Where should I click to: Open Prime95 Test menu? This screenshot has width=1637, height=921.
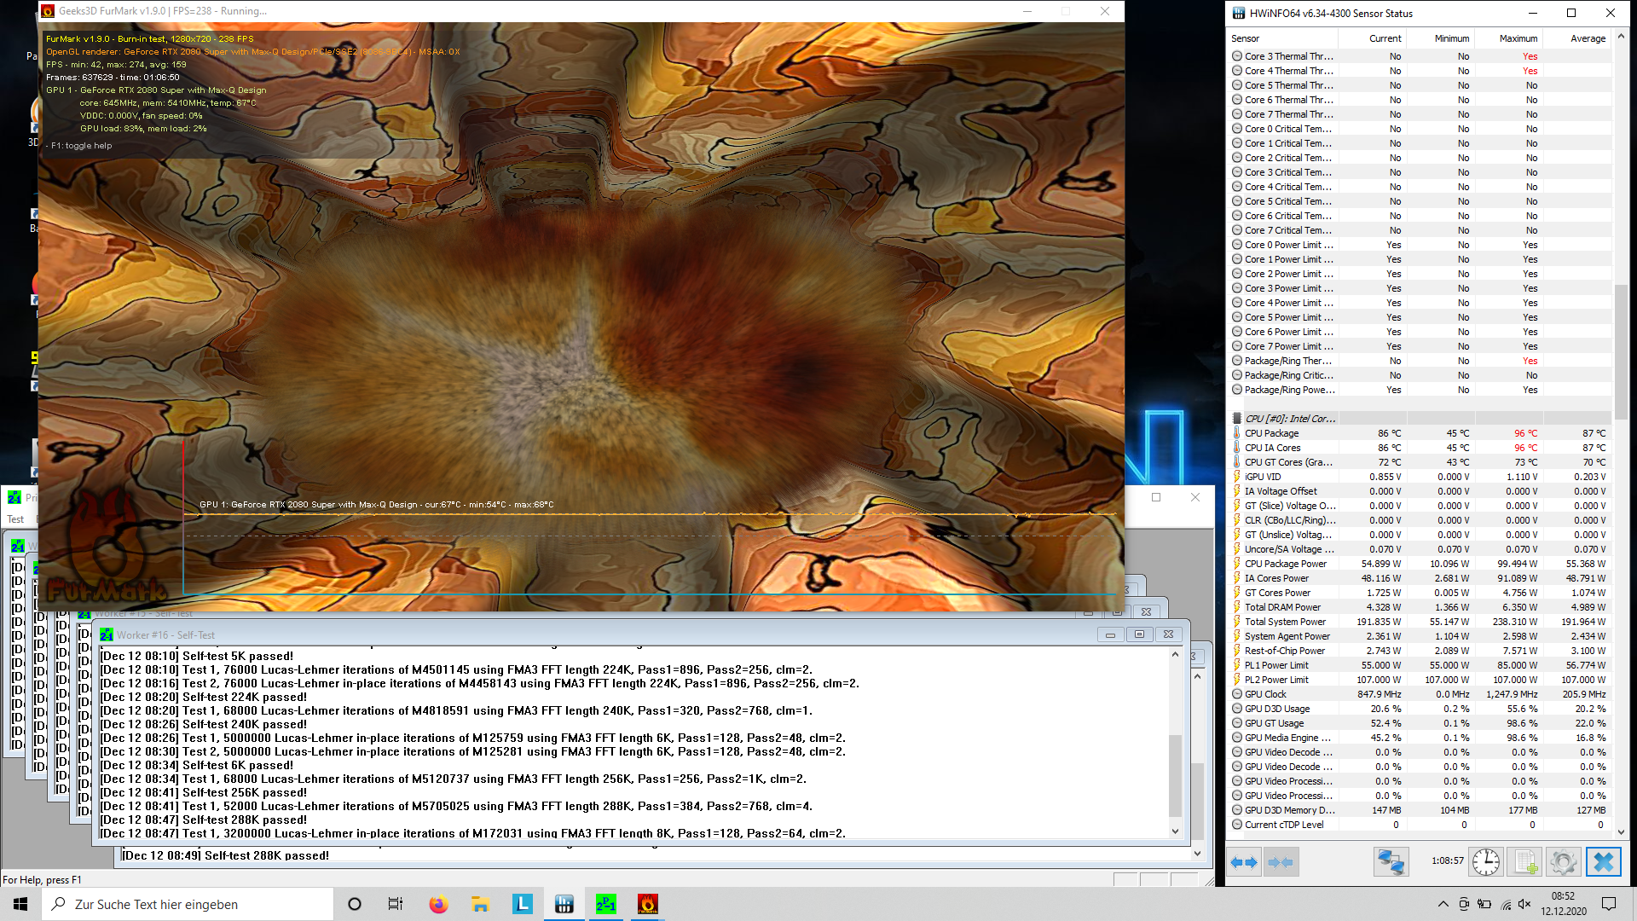[x=15, y=519]
